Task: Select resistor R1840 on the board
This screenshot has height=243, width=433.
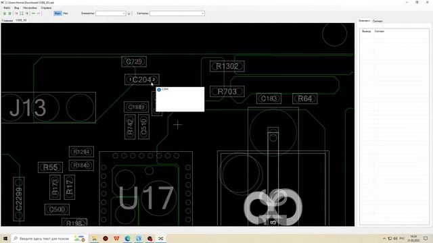Action: pyautogui.click(x=81, y=165)
